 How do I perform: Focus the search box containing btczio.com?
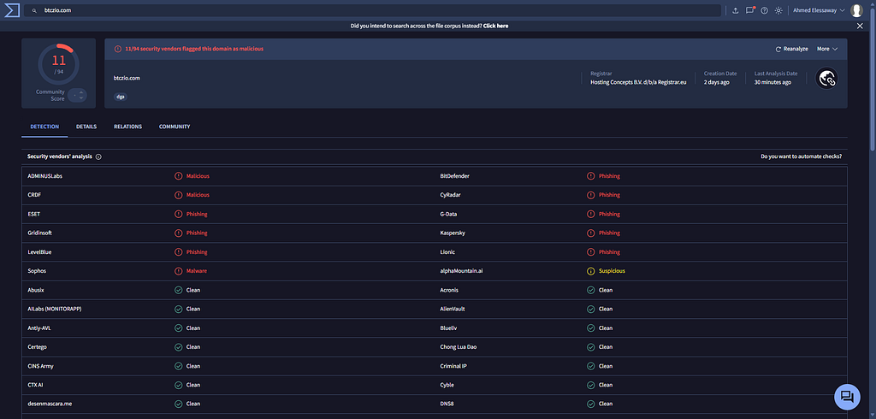(373, 10)
